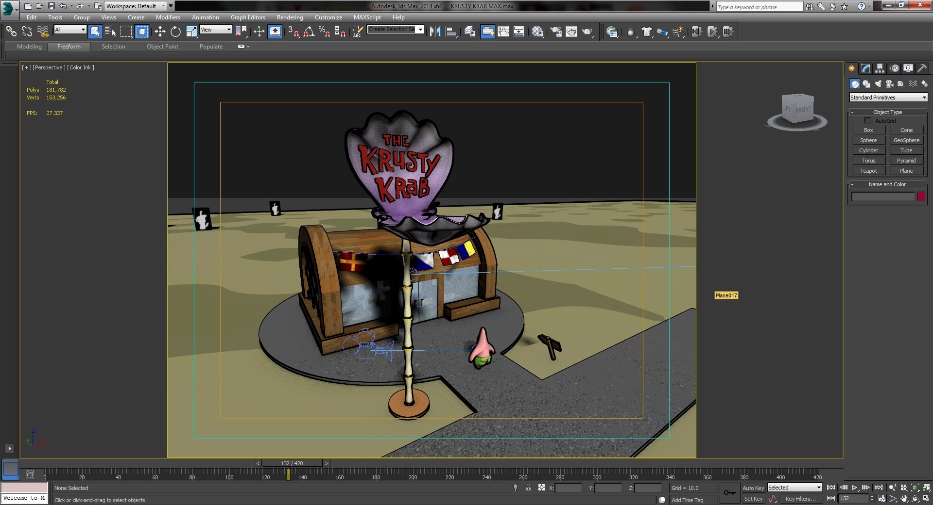Image resolution: width=933 pixels, height=505 pixels.
Task: Click the object name input field
Action: (x=883, y=196)
